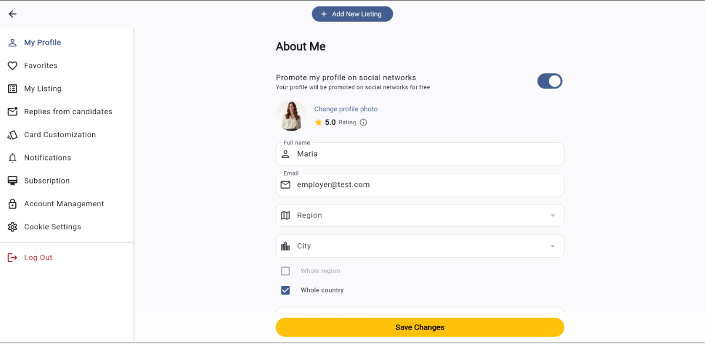Click Change profile photo link
This screenshot has width=705, height=344.
[x=346, y=109]
